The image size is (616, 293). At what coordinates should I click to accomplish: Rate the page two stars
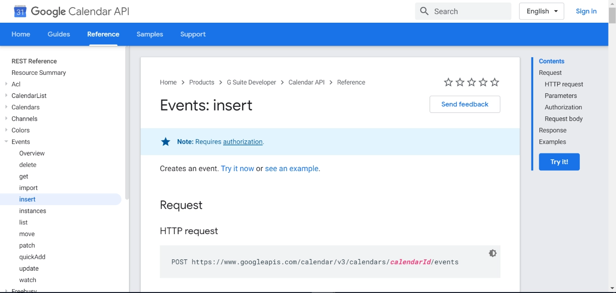click(x=460, y=82)
